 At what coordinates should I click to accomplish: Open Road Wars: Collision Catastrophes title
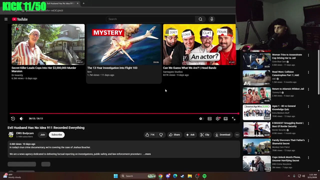tap(285, 73)
